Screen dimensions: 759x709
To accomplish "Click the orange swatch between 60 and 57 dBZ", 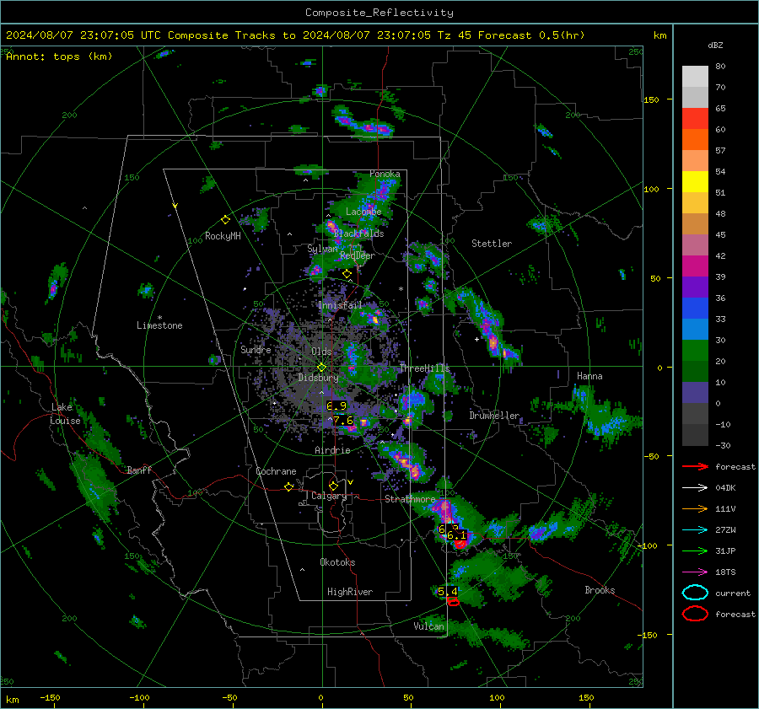I will (695, 140).
